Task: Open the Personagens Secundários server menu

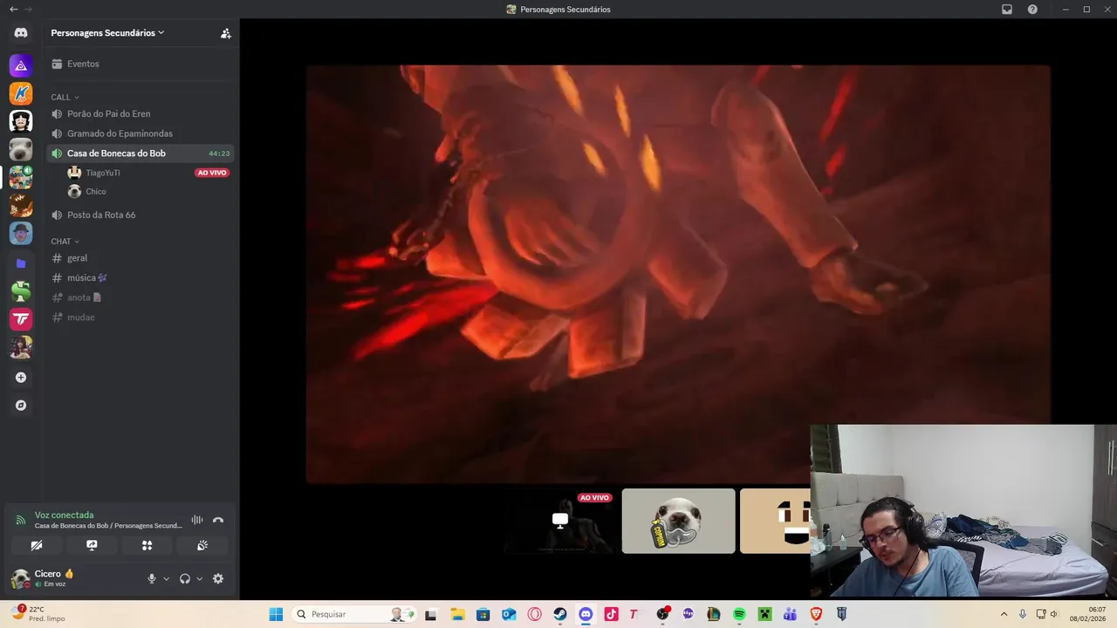Action: (x=107, y=33)
